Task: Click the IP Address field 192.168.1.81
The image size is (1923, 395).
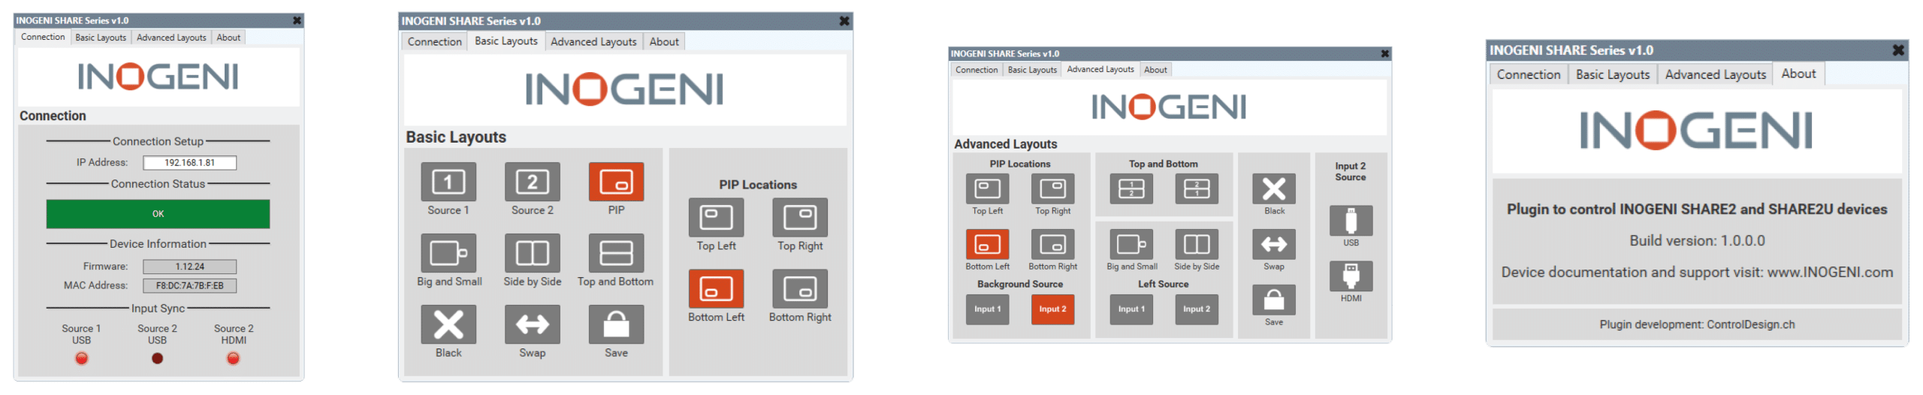Action: tap(189, 163)
